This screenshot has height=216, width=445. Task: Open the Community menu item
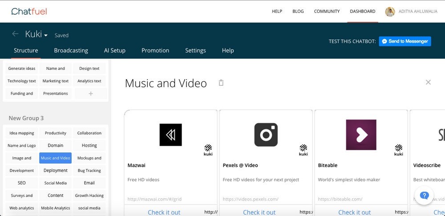point(327,12)
